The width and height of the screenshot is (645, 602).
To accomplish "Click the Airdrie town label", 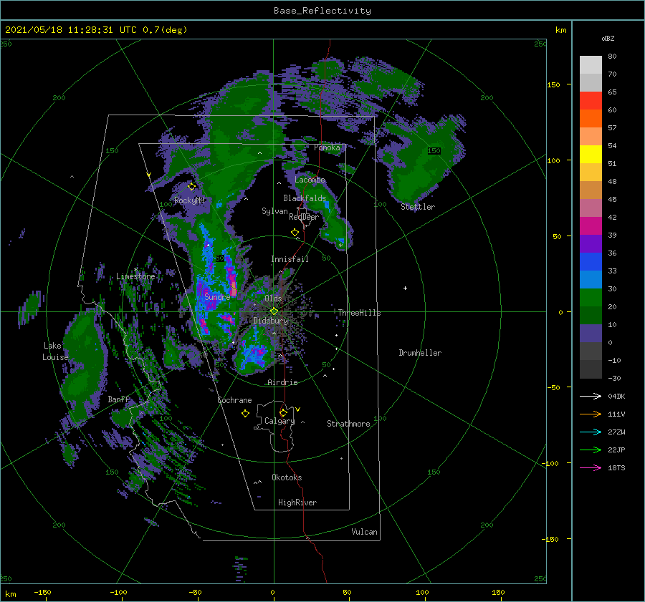I will 282,382.
